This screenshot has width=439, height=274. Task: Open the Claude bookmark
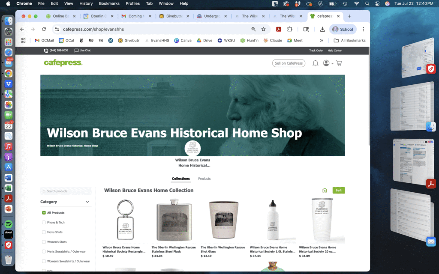coord(273,41)
